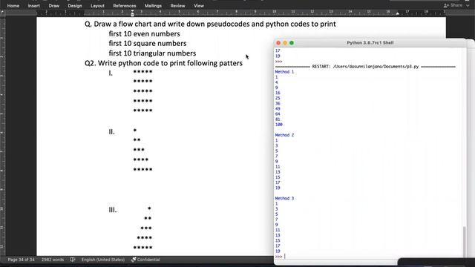Viewport: 475px width, 267px height.
Task: Expand the Share dropdown arrow
Action: click(468, 5)
